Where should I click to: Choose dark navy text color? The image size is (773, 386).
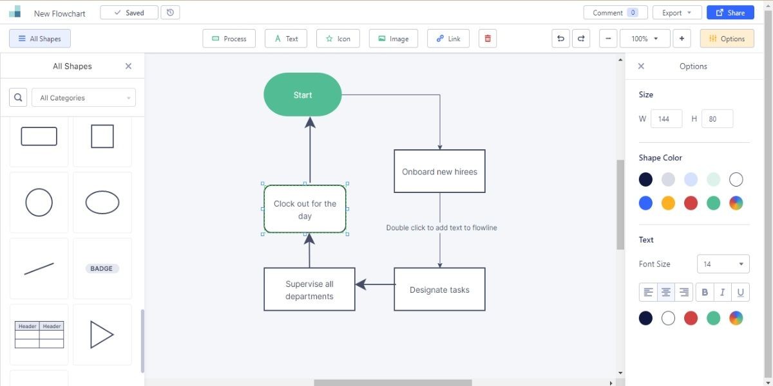tap(645, 318)
